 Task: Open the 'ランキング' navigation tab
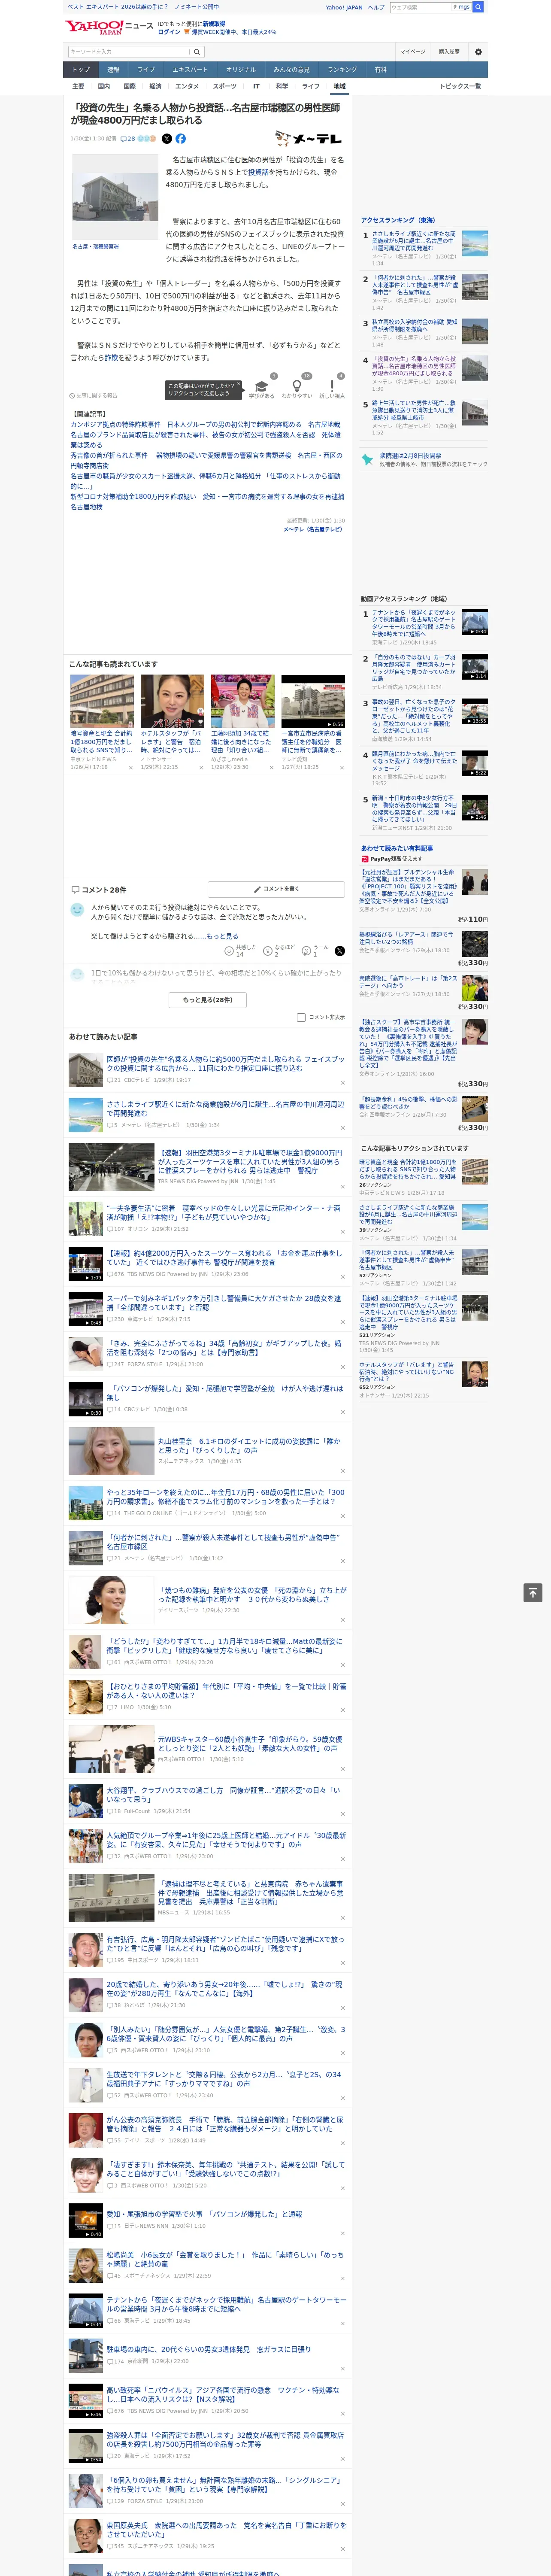(342, 70)
